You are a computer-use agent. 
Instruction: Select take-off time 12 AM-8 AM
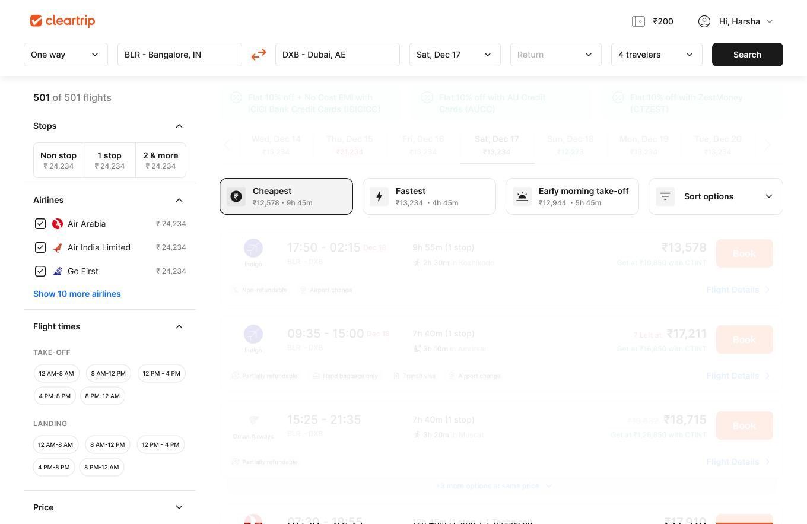[56, 373]
